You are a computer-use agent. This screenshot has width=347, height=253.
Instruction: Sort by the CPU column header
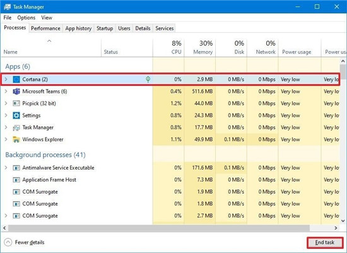(x=168, y=47)
